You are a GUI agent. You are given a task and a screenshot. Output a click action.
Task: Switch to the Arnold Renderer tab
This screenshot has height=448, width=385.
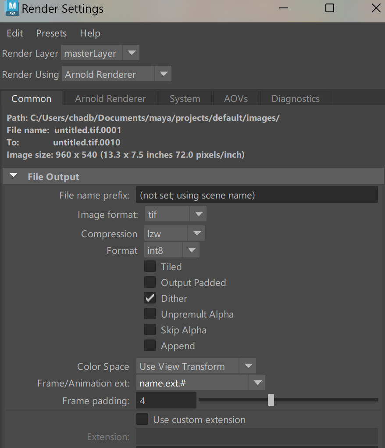click(x=110, y=99)
